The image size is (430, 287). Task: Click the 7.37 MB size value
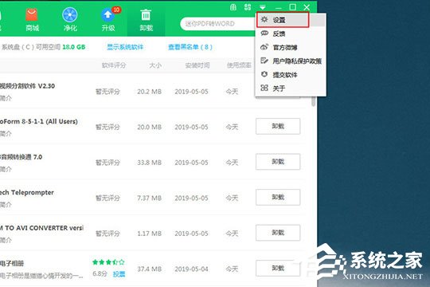tap(150, 198)
